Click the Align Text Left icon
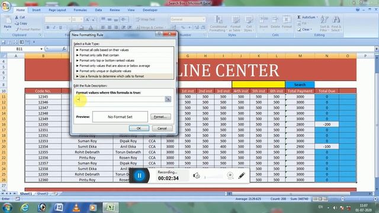 tap(103, 28)
